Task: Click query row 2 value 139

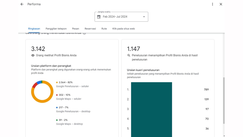Action: pos(207,99)
